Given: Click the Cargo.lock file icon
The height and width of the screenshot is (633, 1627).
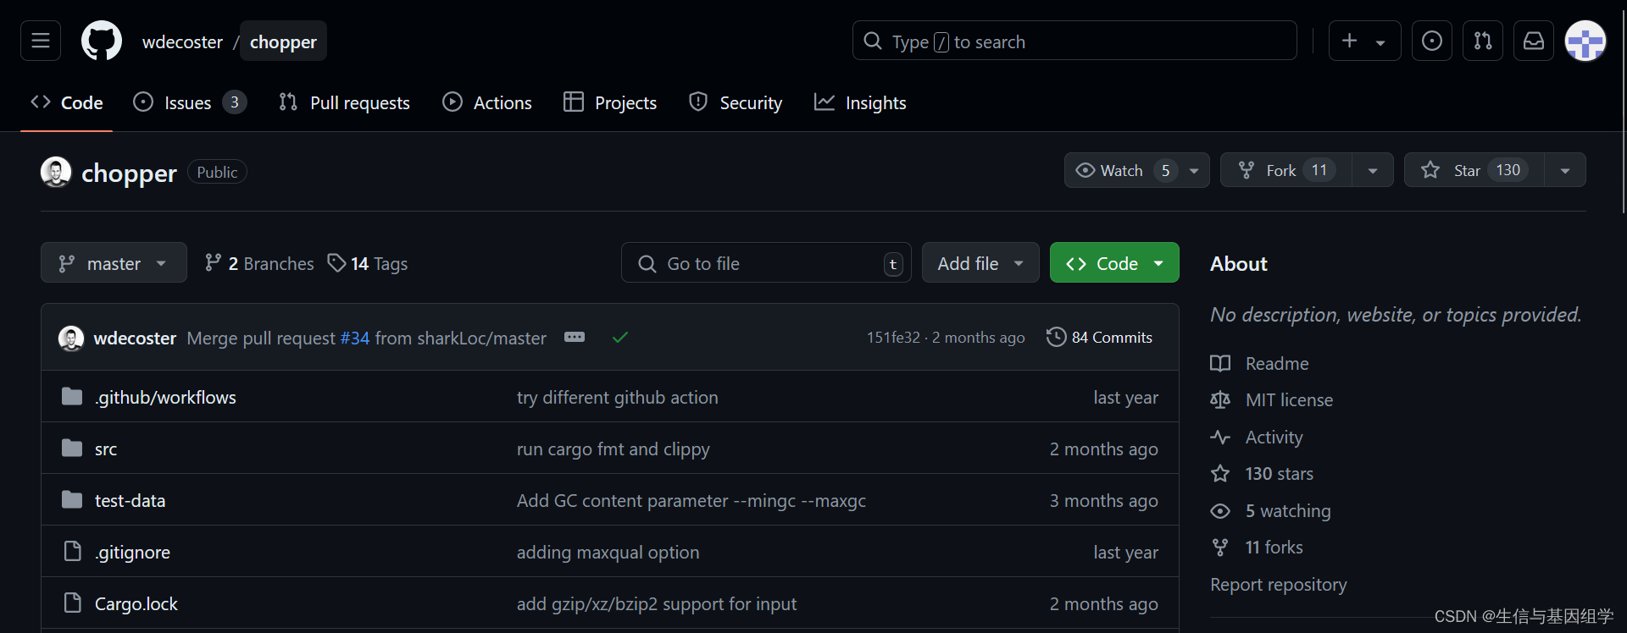Looking at the screenshot, I should click(x=73, y=603).
